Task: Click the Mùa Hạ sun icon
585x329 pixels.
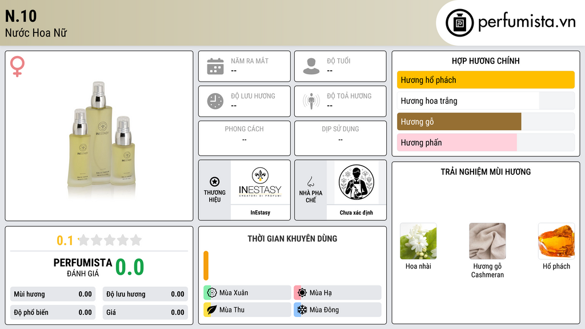Action: pos(302,293)
